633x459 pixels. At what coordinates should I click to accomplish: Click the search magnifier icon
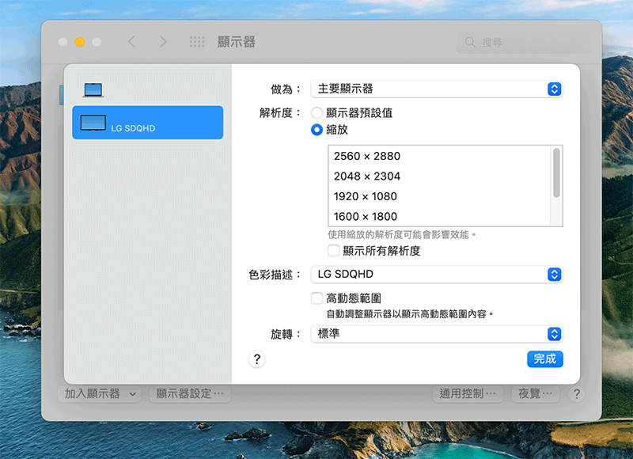471,42
